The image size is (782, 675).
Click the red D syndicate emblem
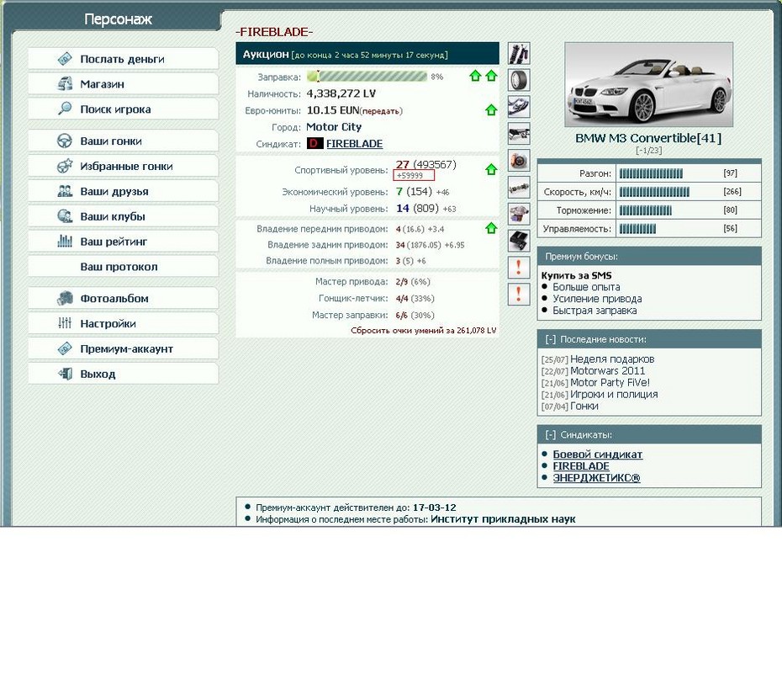tap(314, 143)
